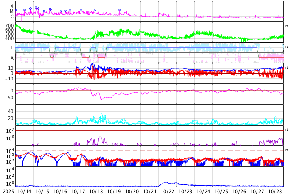Select the 20 label in cyan panel
The width and height of the screenshot is (291, 195).
(x=11, y=118)
